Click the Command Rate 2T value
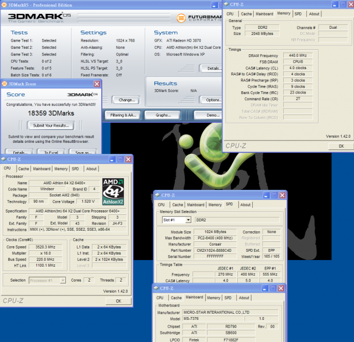The height and width of the screenshot is (342, 354). [298, 99]
